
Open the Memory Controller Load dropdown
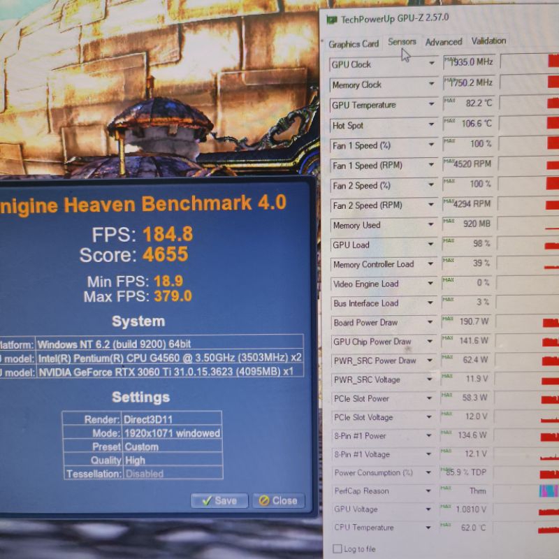pos(430,264)
